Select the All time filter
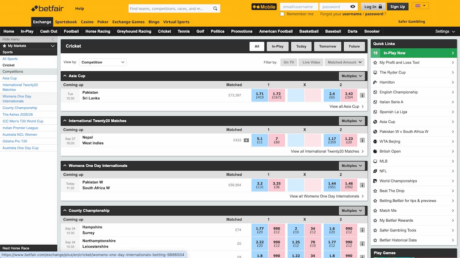Image resolution: width=460 pixels, height=258 pixels. point(257,46)
